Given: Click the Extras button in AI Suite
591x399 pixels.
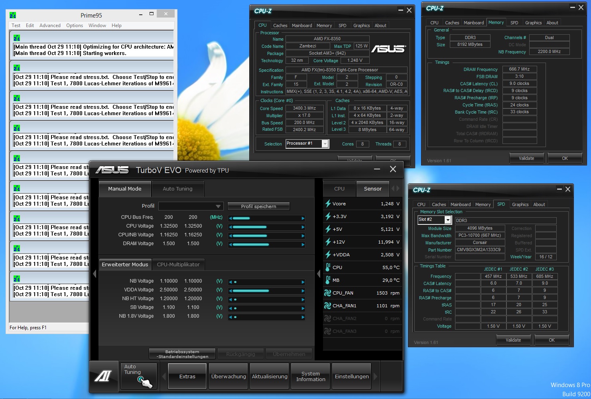Looking at the screenshot, I should [x=187, y=376].
